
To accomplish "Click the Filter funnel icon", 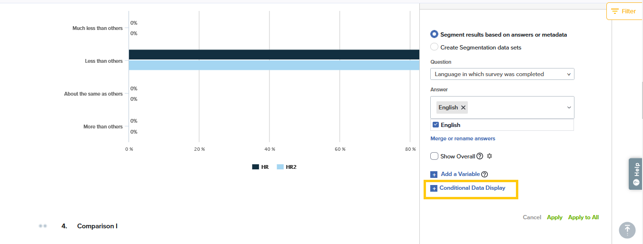I will (x=615, y=11).
